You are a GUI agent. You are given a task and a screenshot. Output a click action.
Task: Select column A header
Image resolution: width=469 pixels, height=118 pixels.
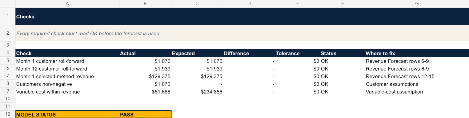67,4
